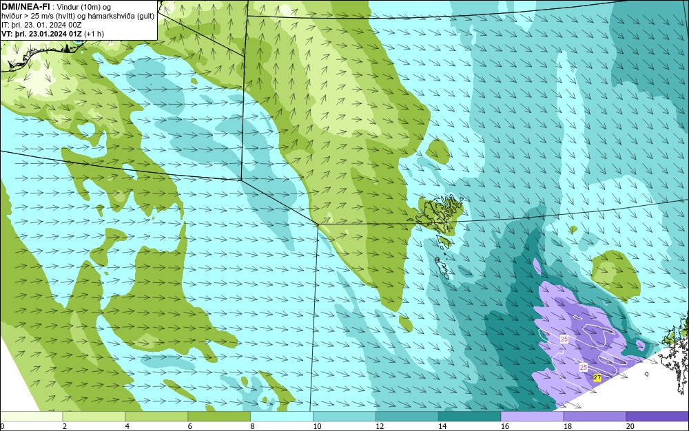Click the '(+1 h)' forecast offset text
689x431 pixels.
[94, 34]
